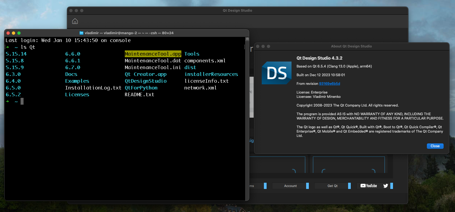The image size is (455, 212).
Task: Close the About Qt Design Studio dialog
Action: [x=435, y=146]
